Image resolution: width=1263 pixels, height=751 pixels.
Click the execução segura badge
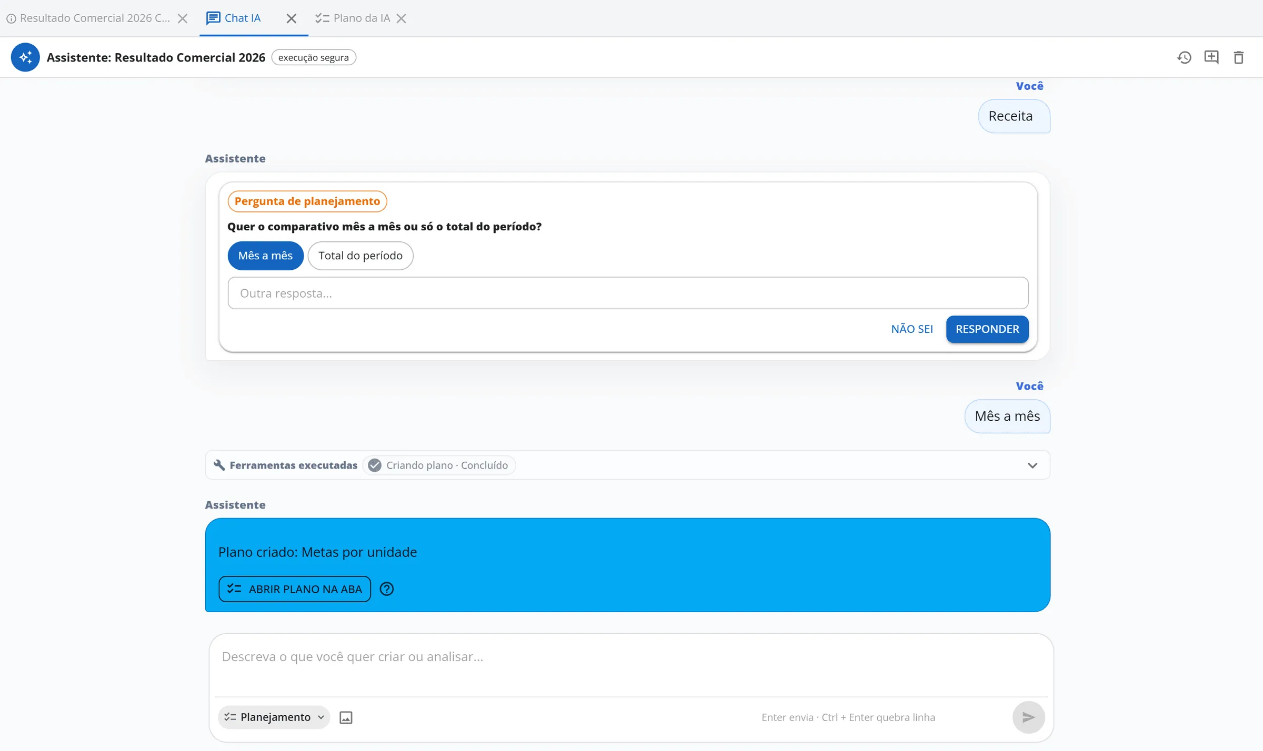click(x=314, y=57)
